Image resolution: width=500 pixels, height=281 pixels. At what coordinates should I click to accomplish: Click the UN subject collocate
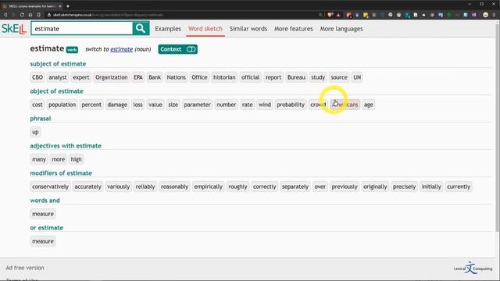coord(357,77)
